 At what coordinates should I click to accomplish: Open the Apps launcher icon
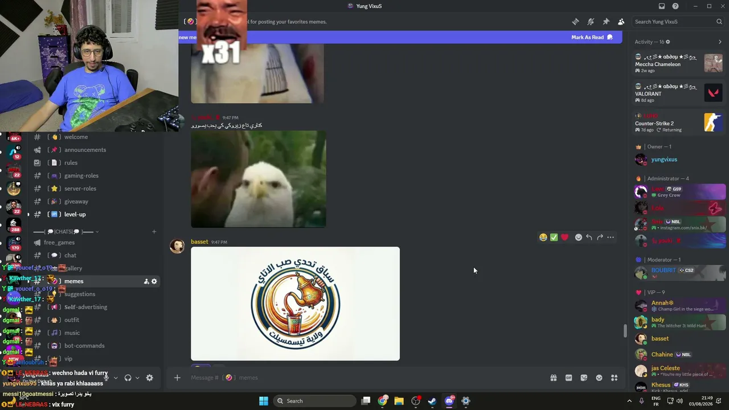point(614,378)
